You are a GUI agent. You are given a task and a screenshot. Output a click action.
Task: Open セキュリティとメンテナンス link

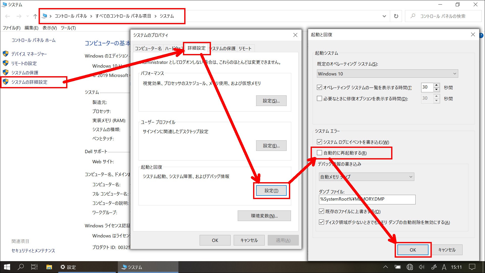33,251
